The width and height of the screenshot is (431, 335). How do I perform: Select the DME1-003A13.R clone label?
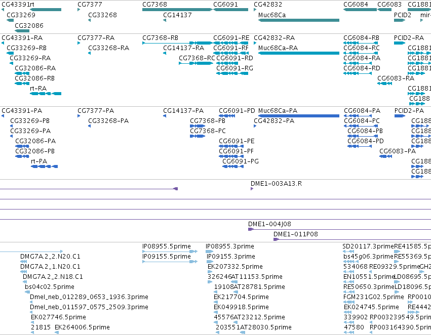click(x=276, y=183)
